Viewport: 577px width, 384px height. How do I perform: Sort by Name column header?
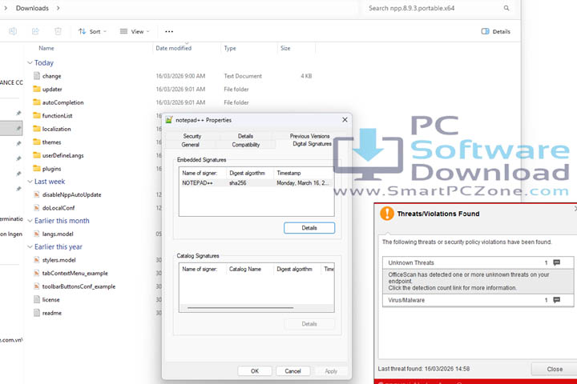coord(46,48)
